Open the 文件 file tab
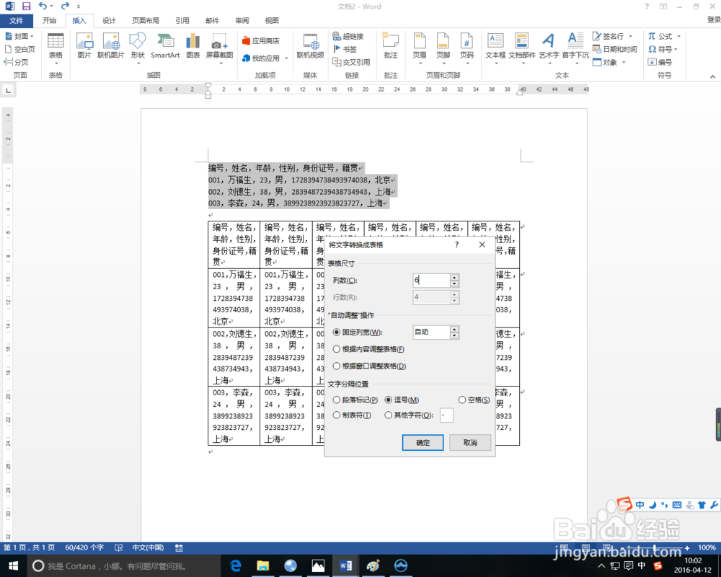Image resolution: width=721 pixels, height=577 pixels. click(x=17, y=21)
